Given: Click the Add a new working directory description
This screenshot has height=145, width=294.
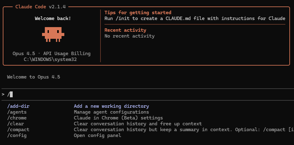Looking at the screenshot, I should click(111, 106).
